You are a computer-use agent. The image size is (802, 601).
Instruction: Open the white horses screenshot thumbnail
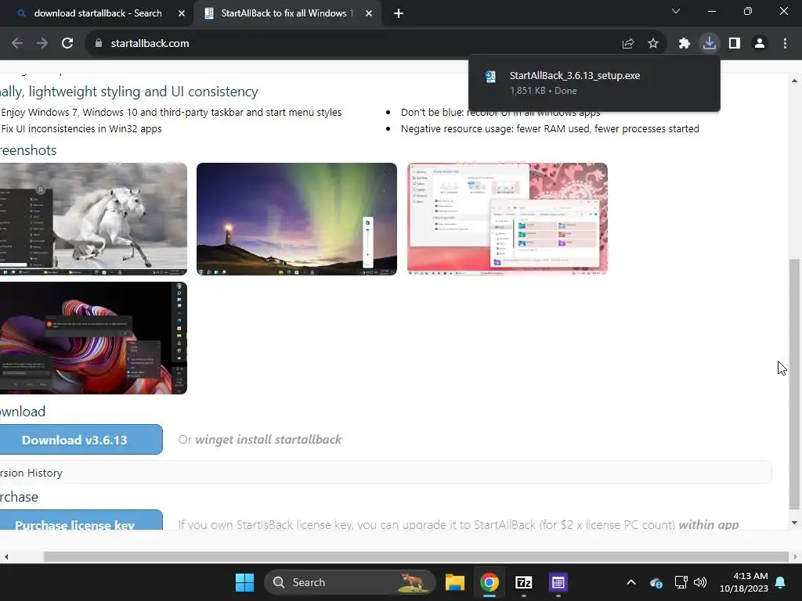click(93, 219)
